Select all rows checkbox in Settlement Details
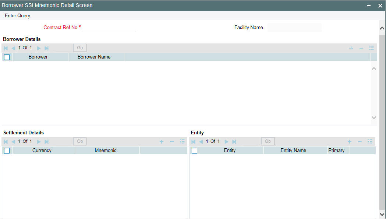The height and width of the screenshot is (219, 386). (x=7, y=151)
